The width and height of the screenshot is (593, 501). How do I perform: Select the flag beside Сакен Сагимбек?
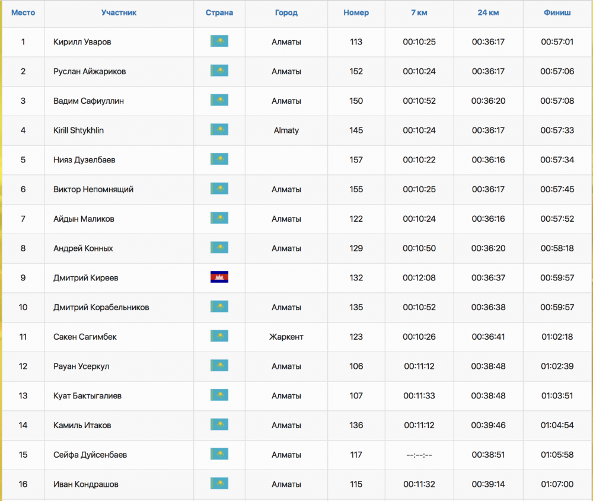coord(219,336)
